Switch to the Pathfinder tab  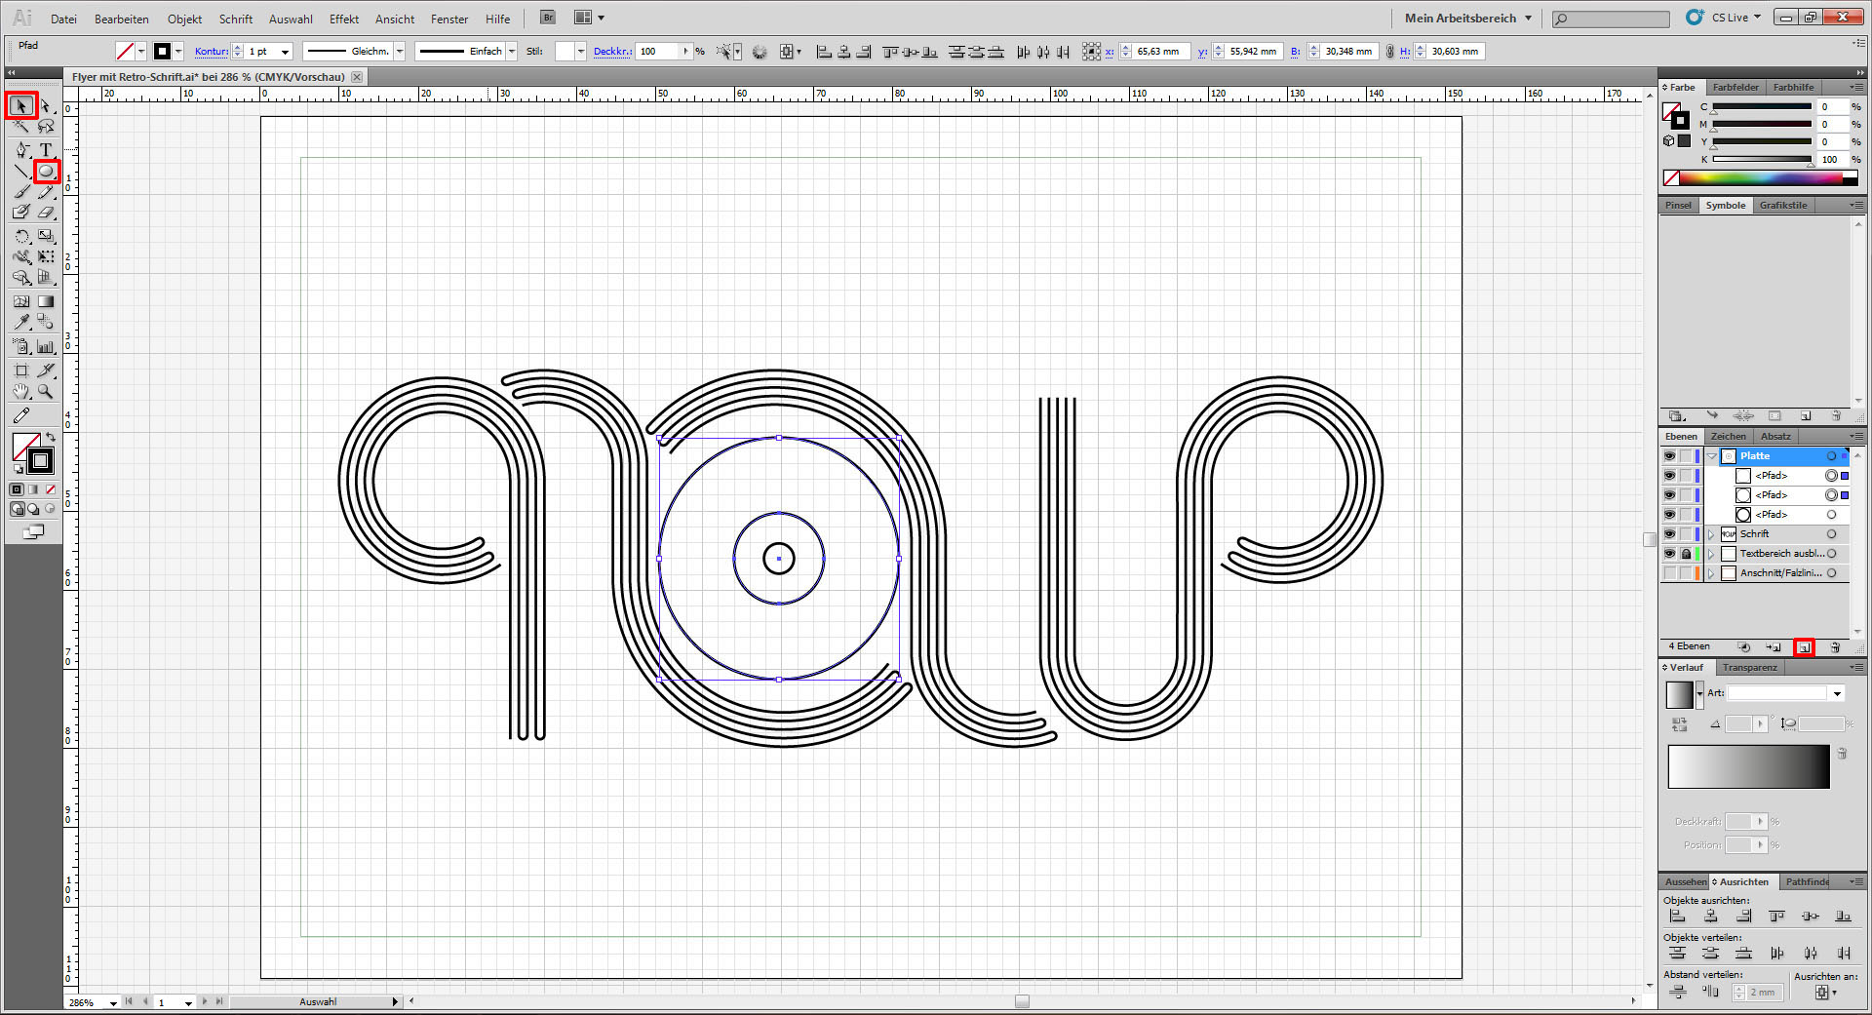[x=1807, y=881]
